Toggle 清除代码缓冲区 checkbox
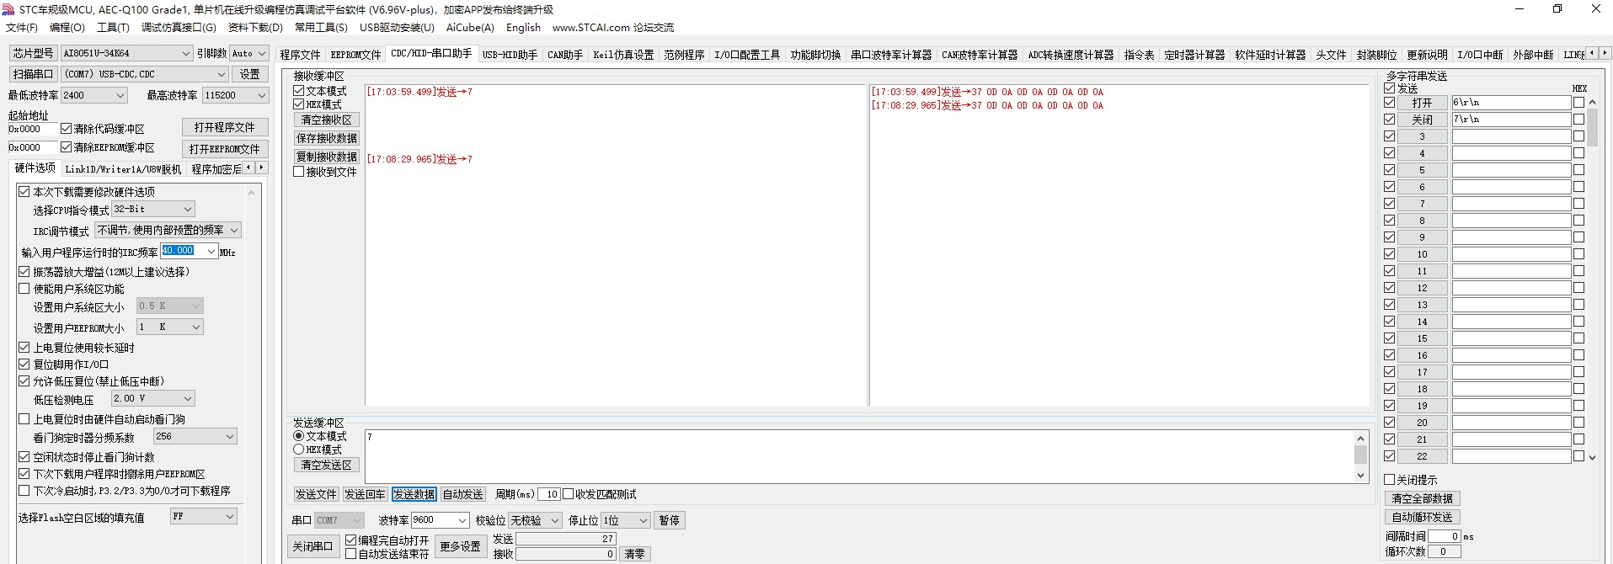Screen dimensions: 1613x564 click(x=66, y=129)
